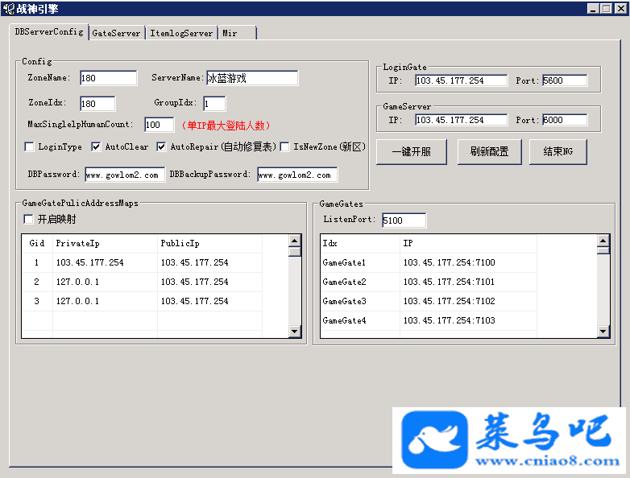This screenshot has height=478, width=630.
Task: Enable the LoginType checkbox
Action: pyautogui.click(x=30, y=147)
